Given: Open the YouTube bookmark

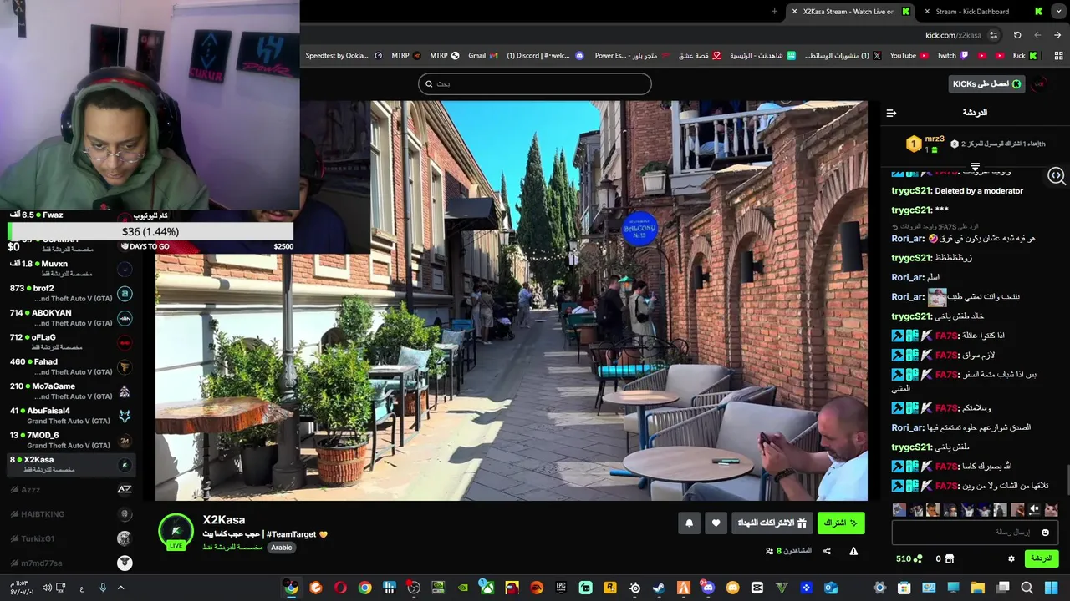Looking at the screenshot, I should click(x=909, y=56).
